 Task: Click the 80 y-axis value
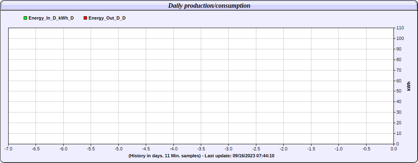pyautogui.click(x=399, y=59)
